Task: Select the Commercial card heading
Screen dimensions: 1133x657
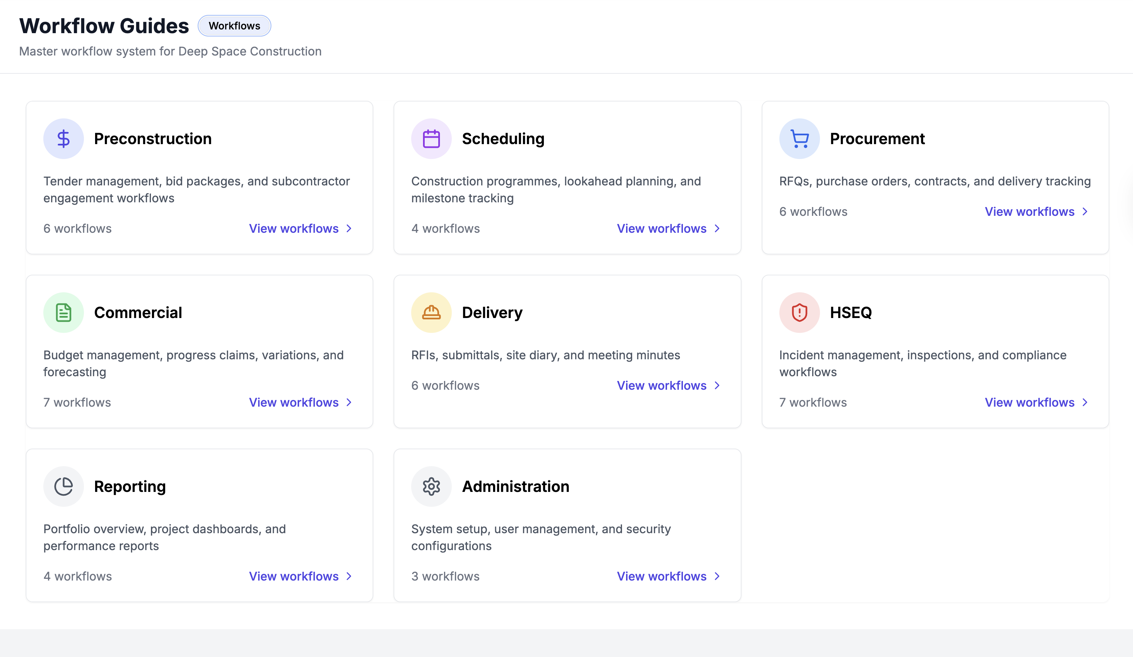Action: [x=138, y=312]
